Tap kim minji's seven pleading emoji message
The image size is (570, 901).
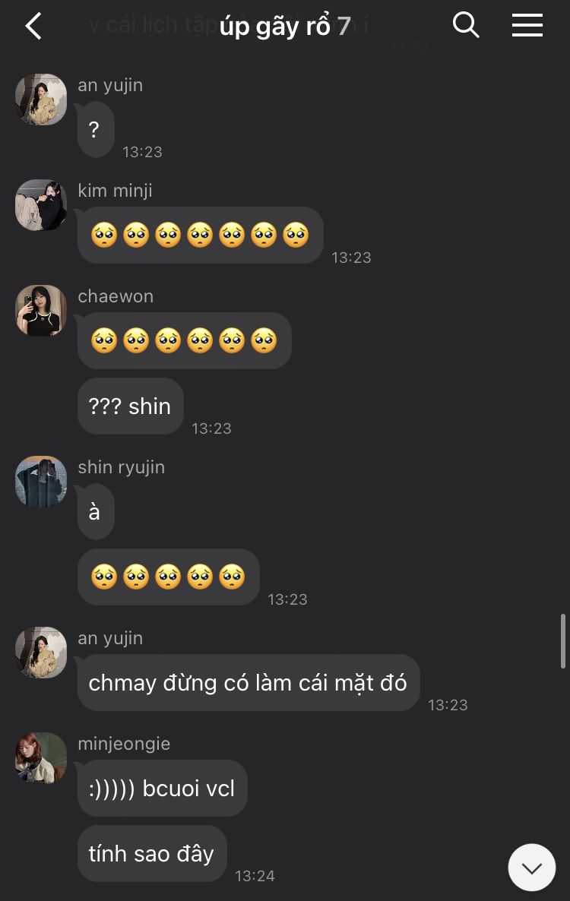(x=200, y=235)
